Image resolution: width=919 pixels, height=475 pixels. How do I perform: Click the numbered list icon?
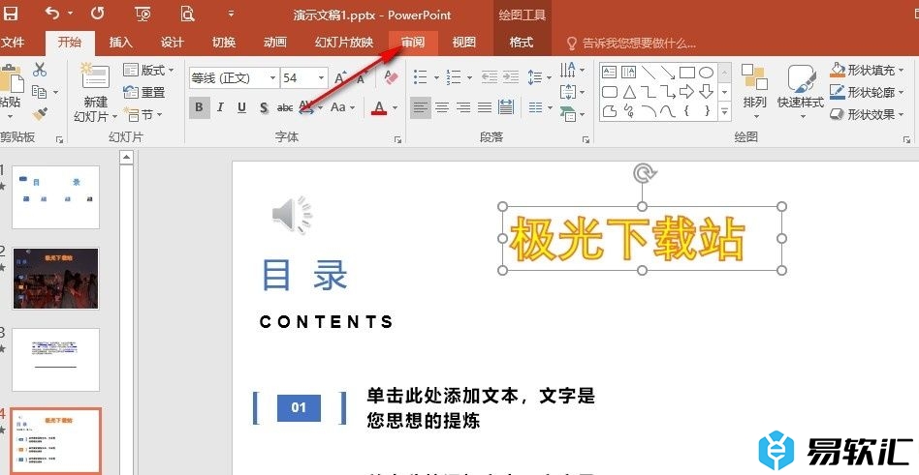click(x=453, y=77)
